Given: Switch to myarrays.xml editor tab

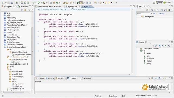Looking at the screenshot, I should pos(73,7).
